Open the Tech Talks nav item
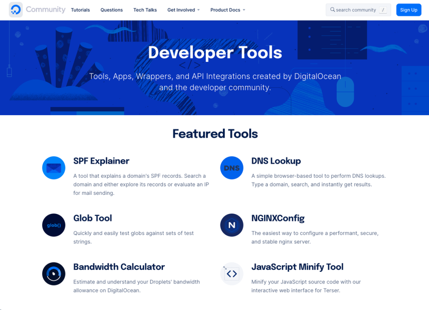Image resolution: width=429 pixels, height=310 pixels. [145, 10]
